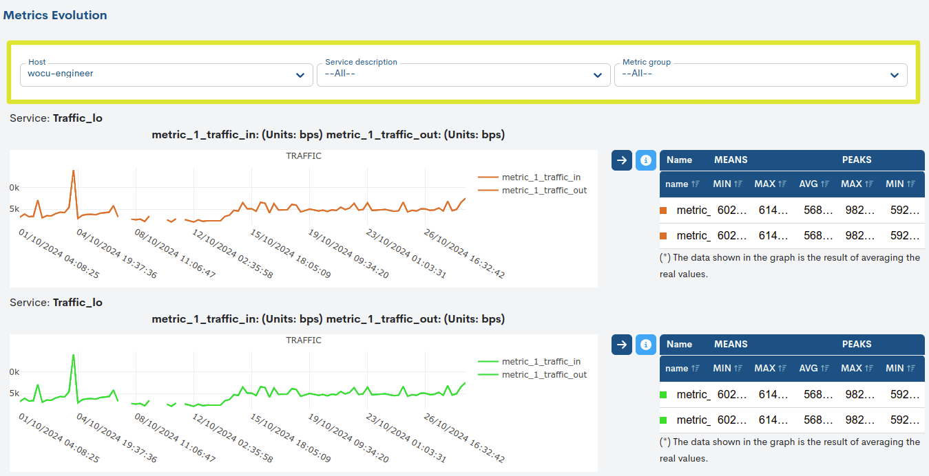Sort green chart's table by PEAKS MAX
This screenshot has height=476, width=929.
click(x=857, y=368)
